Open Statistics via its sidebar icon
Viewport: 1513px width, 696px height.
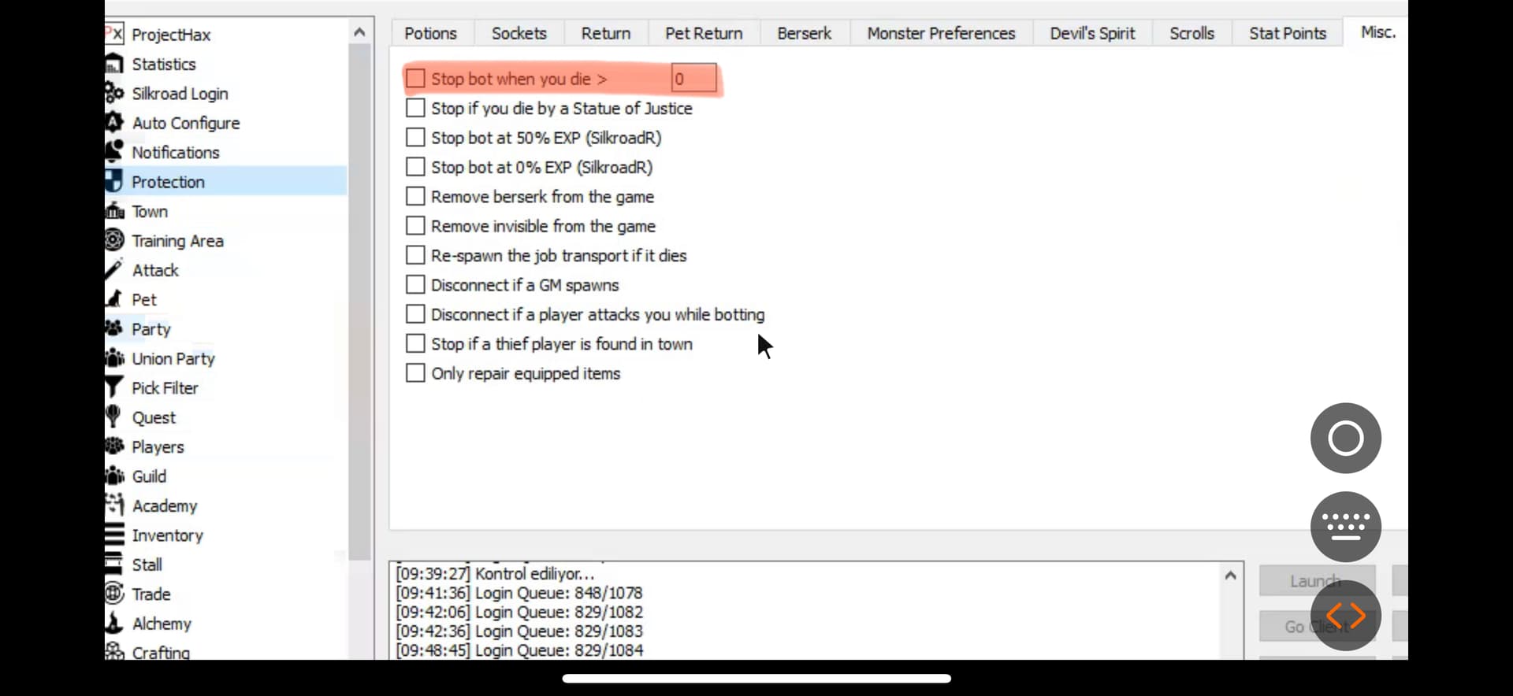tap(114, 64)
